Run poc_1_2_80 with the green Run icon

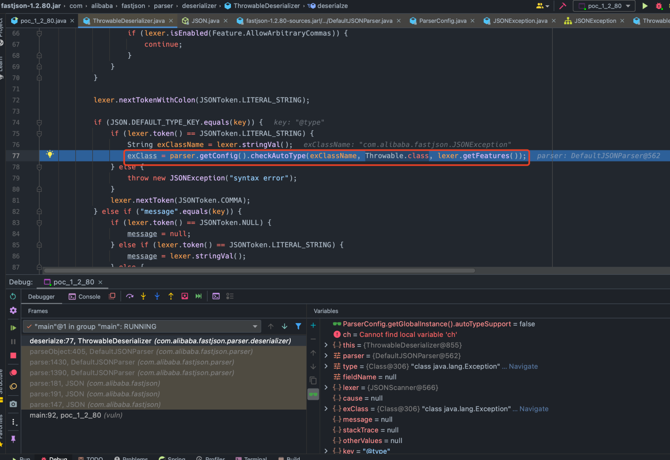(645, 6)
